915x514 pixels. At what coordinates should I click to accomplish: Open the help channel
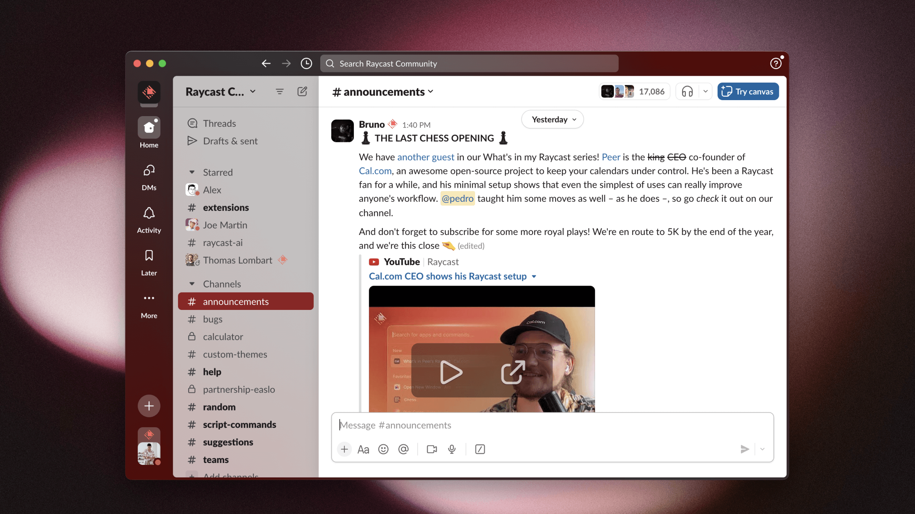[x=246, y=372]
